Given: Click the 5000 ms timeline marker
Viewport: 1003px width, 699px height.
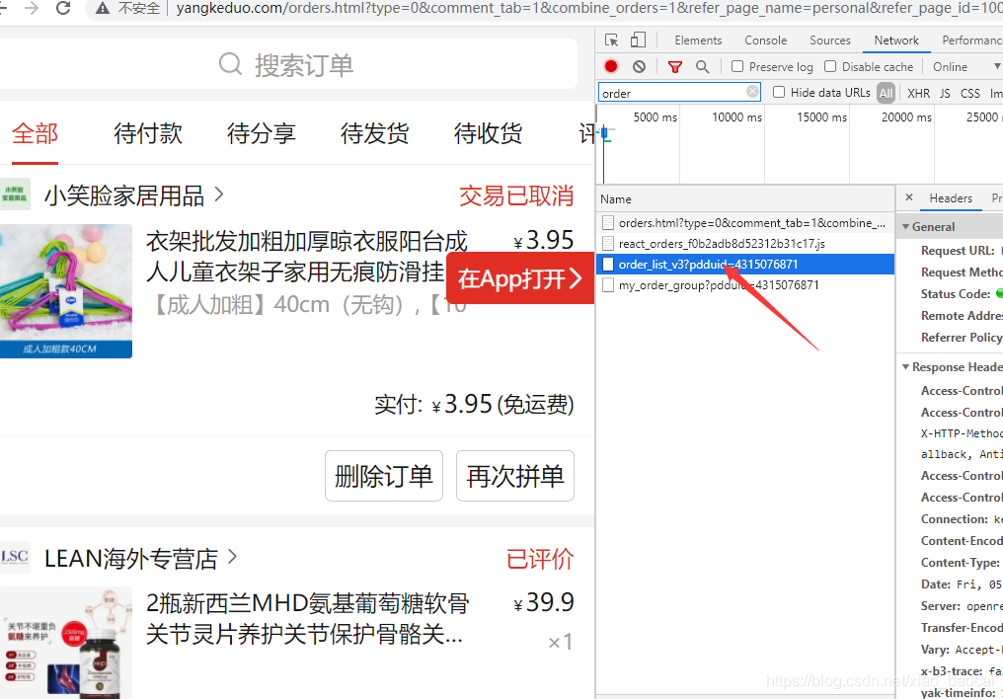Looking at the screenshot, I should 655,117.
